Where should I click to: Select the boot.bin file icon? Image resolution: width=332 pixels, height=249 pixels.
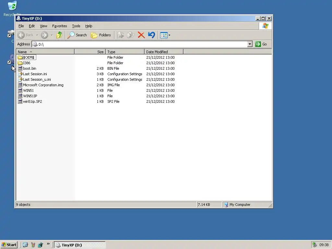tap(20, 68)
